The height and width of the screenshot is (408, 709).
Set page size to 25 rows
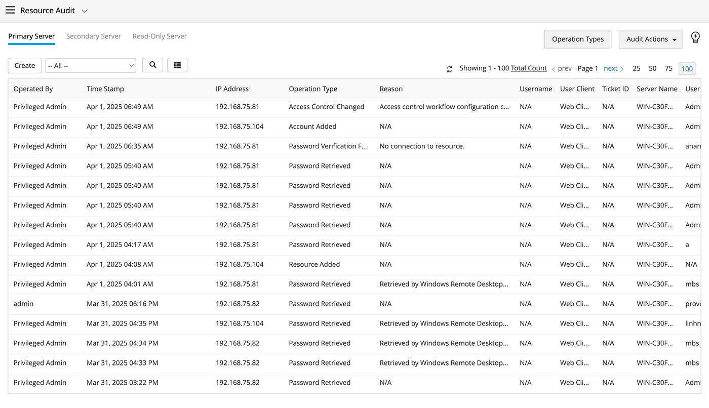(x=637, y=68)
